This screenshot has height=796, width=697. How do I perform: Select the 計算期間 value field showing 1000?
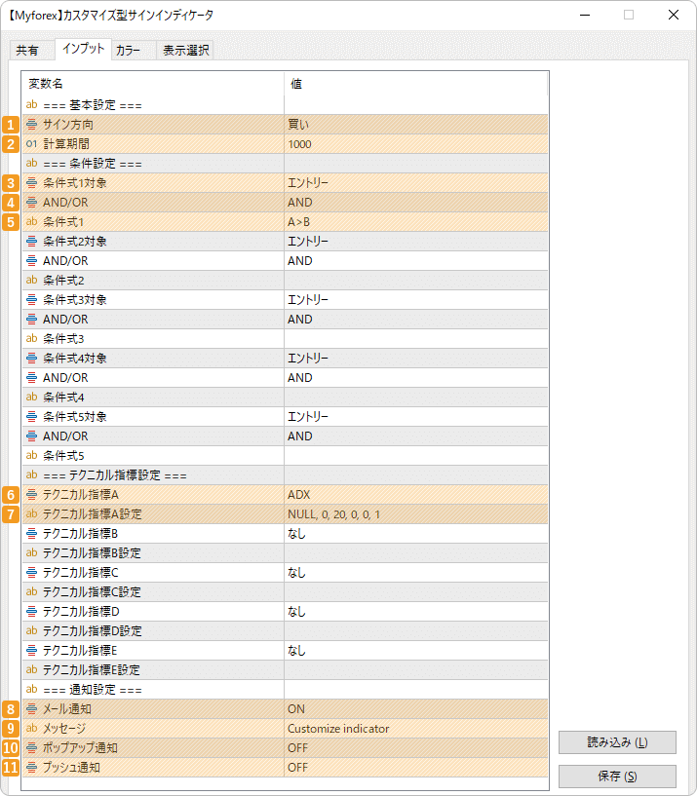click(415, 144)
